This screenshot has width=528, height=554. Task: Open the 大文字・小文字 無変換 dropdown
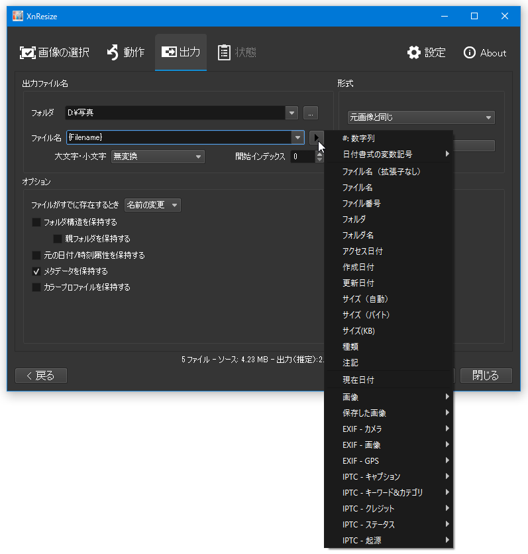[x=158, y=157]
